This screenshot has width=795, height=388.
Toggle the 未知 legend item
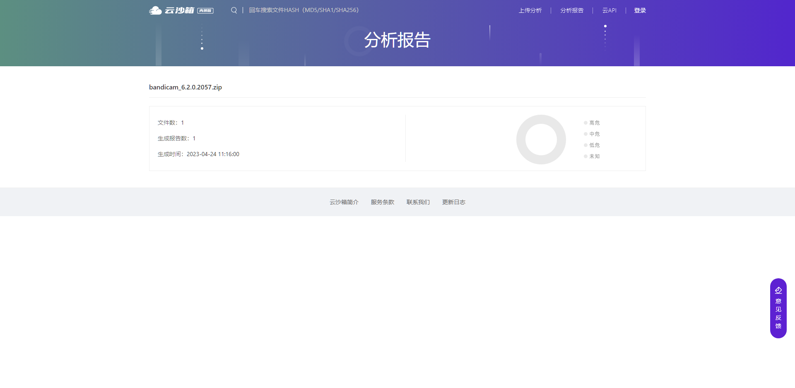coord(592,156)
